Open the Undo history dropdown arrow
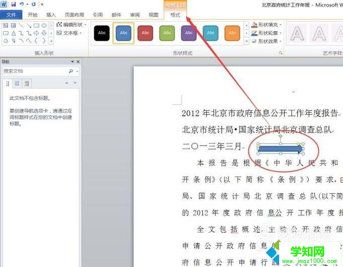This screenshot has width=343, height=267. (27, 5)
